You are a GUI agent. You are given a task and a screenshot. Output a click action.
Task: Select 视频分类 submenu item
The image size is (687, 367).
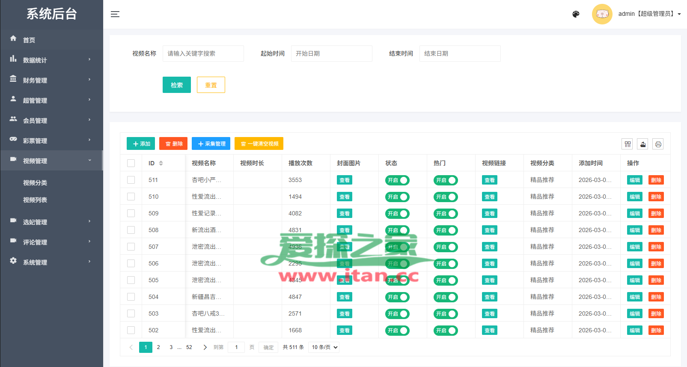click(35, 183)
